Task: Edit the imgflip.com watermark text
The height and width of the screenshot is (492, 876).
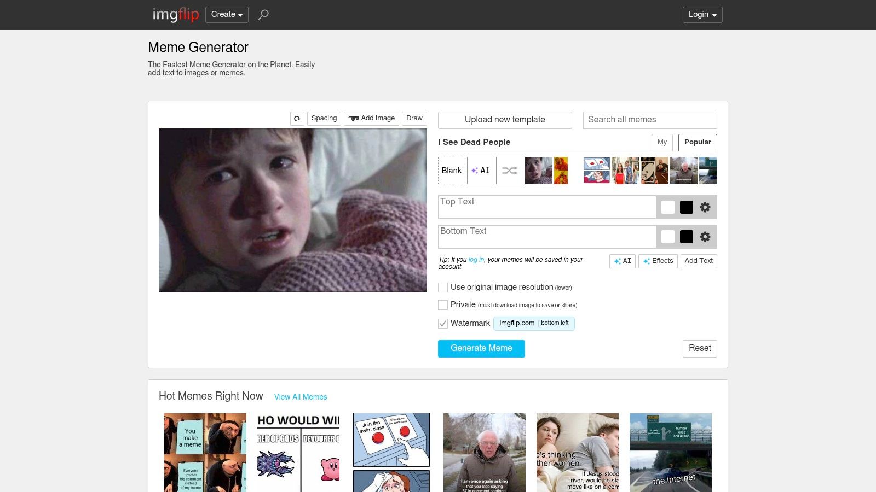Action: 517,323
